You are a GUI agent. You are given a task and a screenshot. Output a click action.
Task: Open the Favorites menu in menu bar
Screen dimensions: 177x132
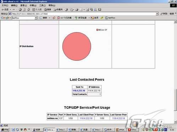33,5
